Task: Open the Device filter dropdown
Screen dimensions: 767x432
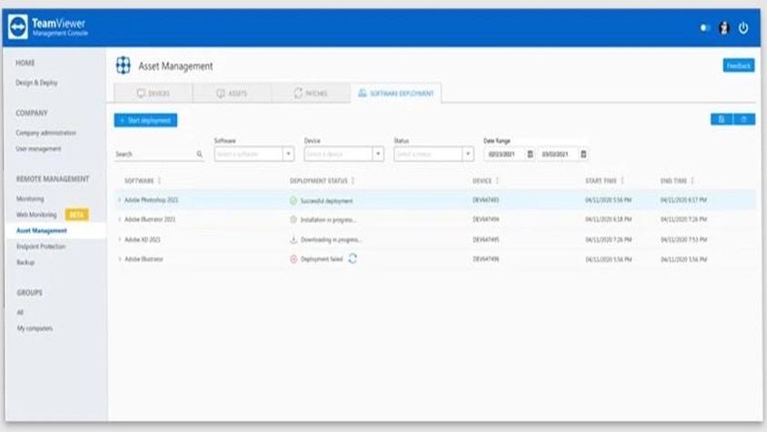Action: click(344, 154)
